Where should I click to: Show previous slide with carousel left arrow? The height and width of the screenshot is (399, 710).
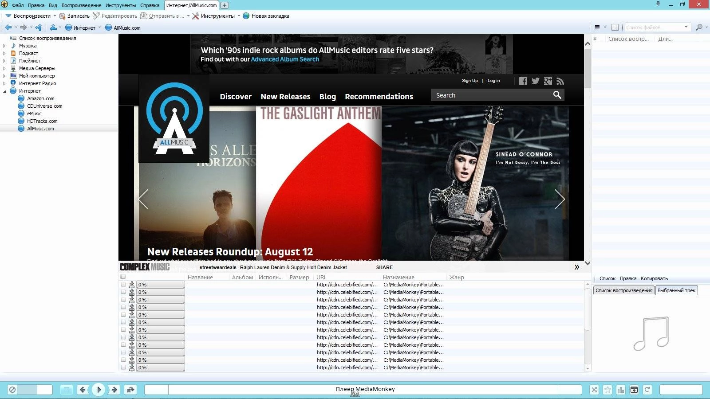point(143,199)
